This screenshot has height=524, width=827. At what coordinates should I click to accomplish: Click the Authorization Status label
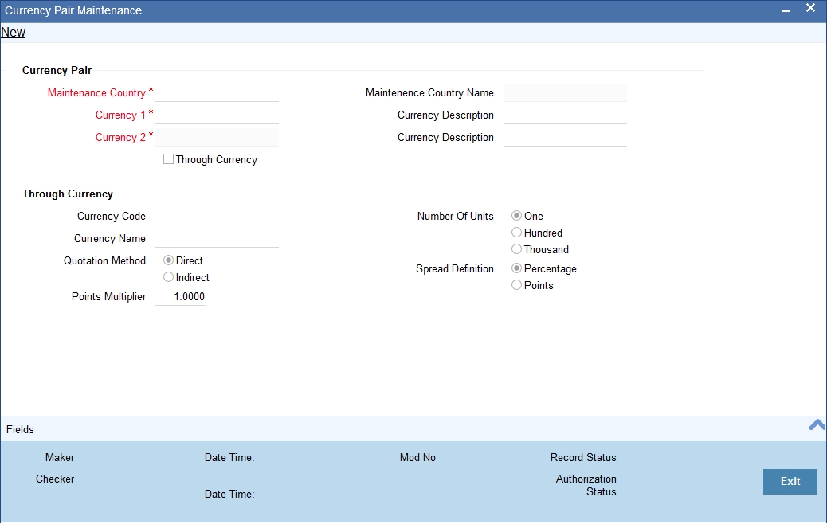pos(586,485)
